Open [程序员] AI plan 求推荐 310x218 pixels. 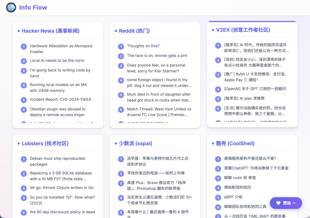tap(244, 98)
